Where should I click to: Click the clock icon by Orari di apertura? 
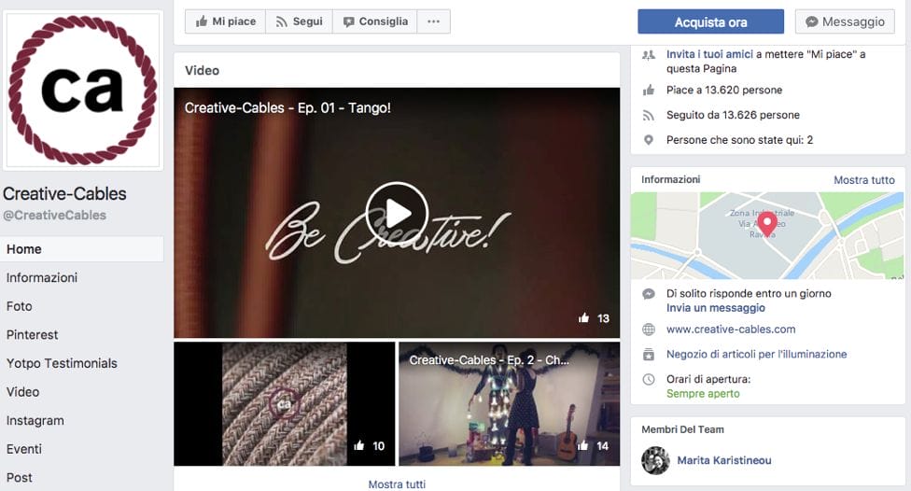coord(649,380)
